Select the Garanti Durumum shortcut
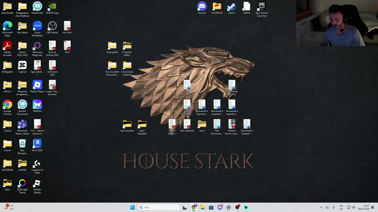Viewport: 378px width, 212px height. pyautogui.click(x=22, y=107)
